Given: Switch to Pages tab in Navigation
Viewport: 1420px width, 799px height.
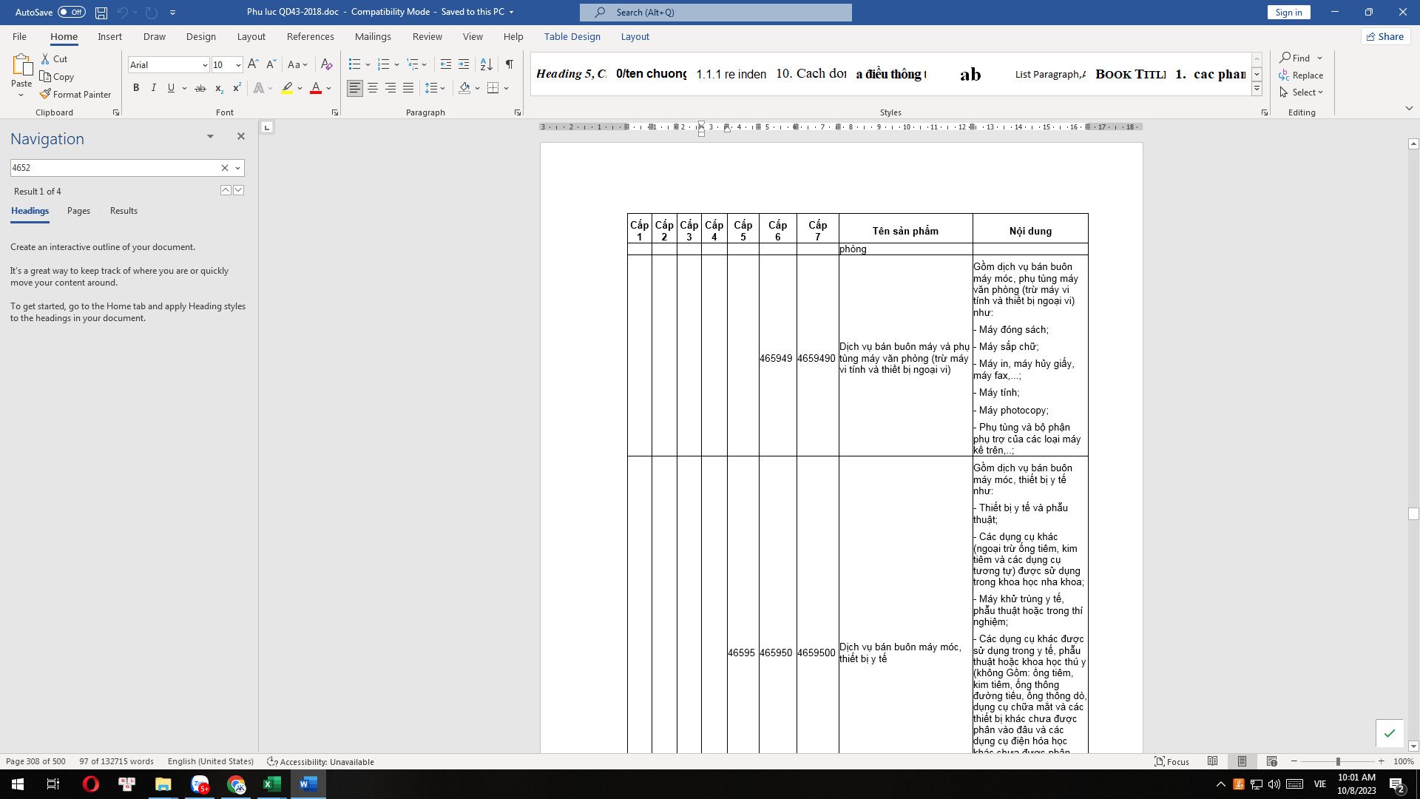Looking at the screenshot, I should [x=78, y=211].
